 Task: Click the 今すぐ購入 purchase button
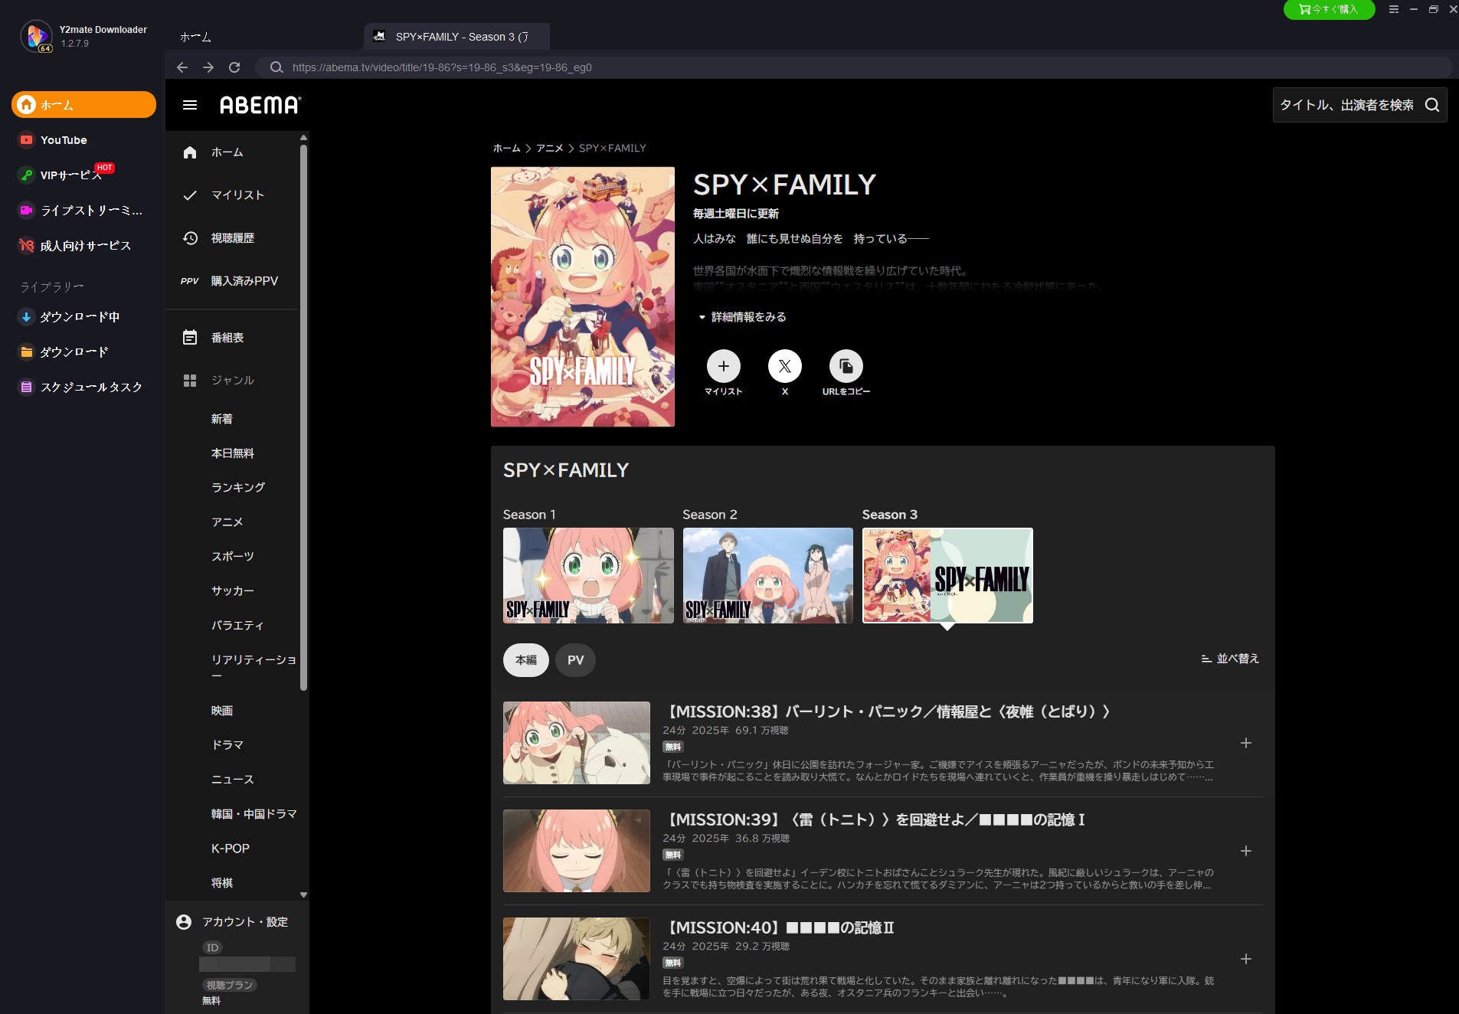click(1329, 10)
